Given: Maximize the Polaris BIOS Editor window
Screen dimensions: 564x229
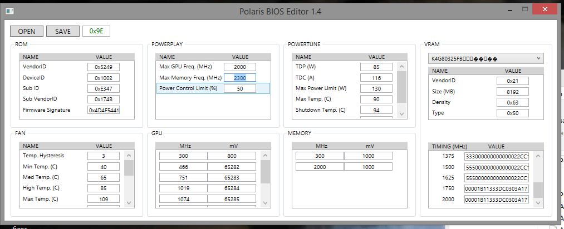Looking at the screenshot, I should pyautogui.click(x=516, y=9).
